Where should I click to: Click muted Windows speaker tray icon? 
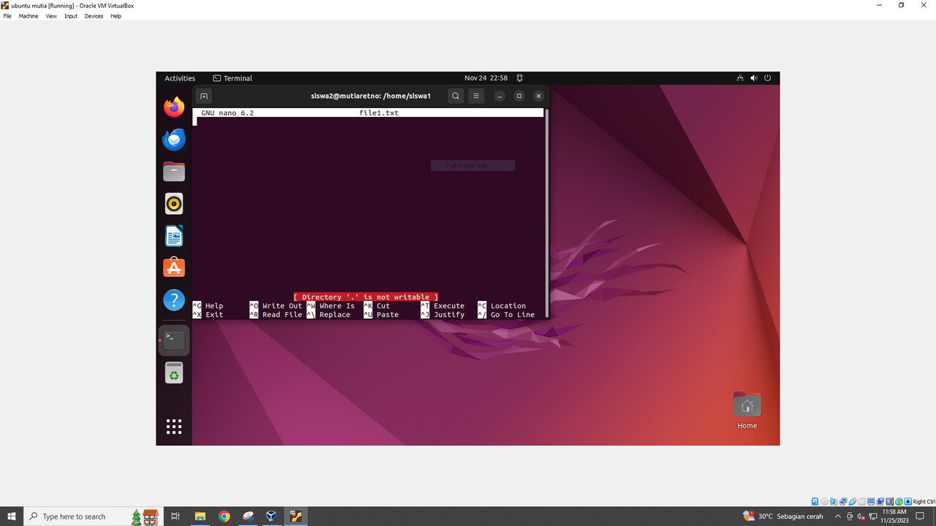861,517
